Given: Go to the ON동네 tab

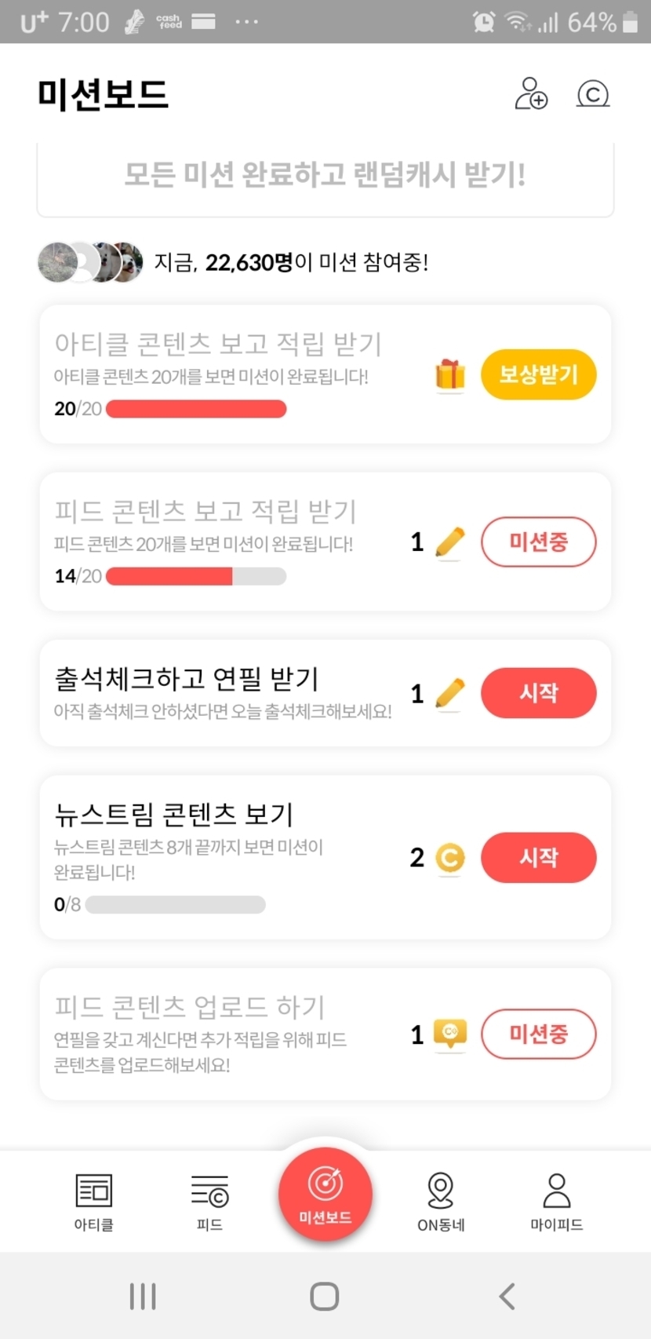Looking at the screenshot, I should coord(441,1201).
